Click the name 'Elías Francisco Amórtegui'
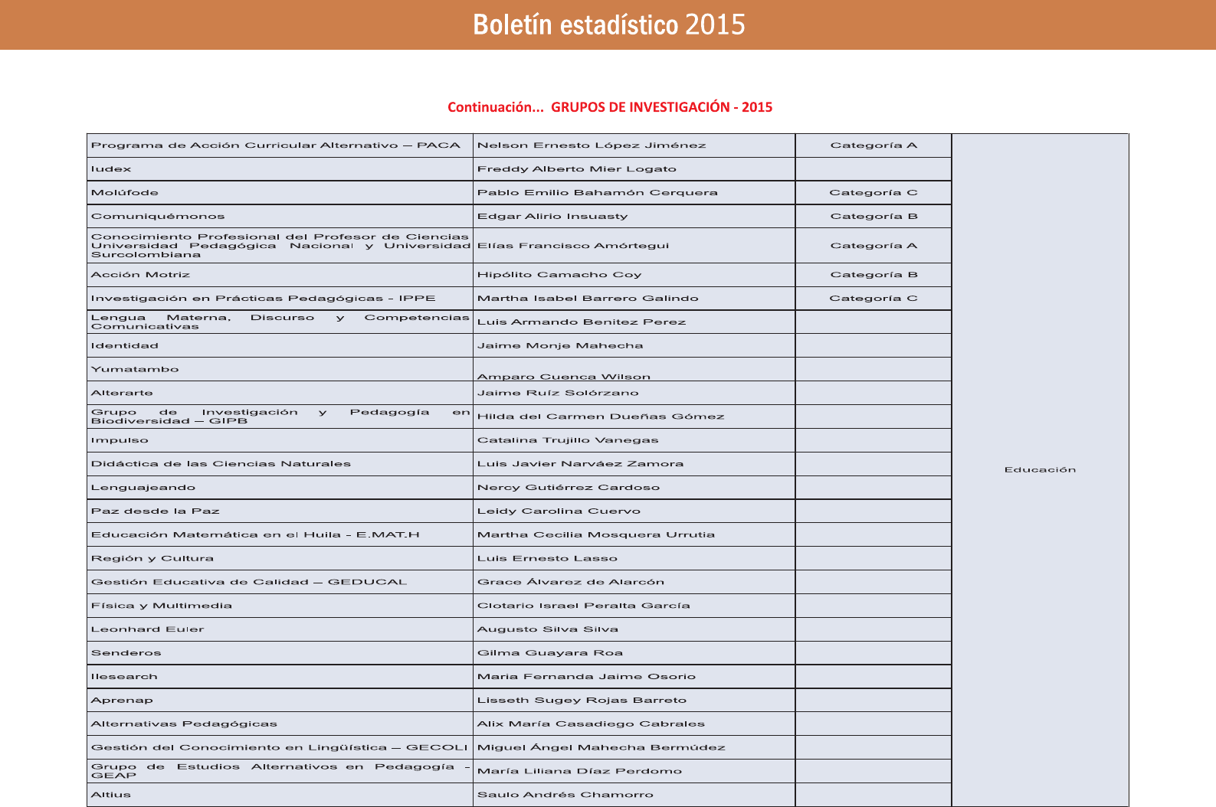This screenshot has width=1216, height=807. pyautogui.click(x=573, y=246)
